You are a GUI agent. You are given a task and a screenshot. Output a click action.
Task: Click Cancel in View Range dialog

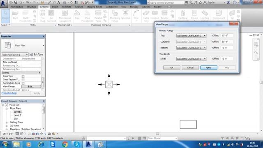pos(190,67)
